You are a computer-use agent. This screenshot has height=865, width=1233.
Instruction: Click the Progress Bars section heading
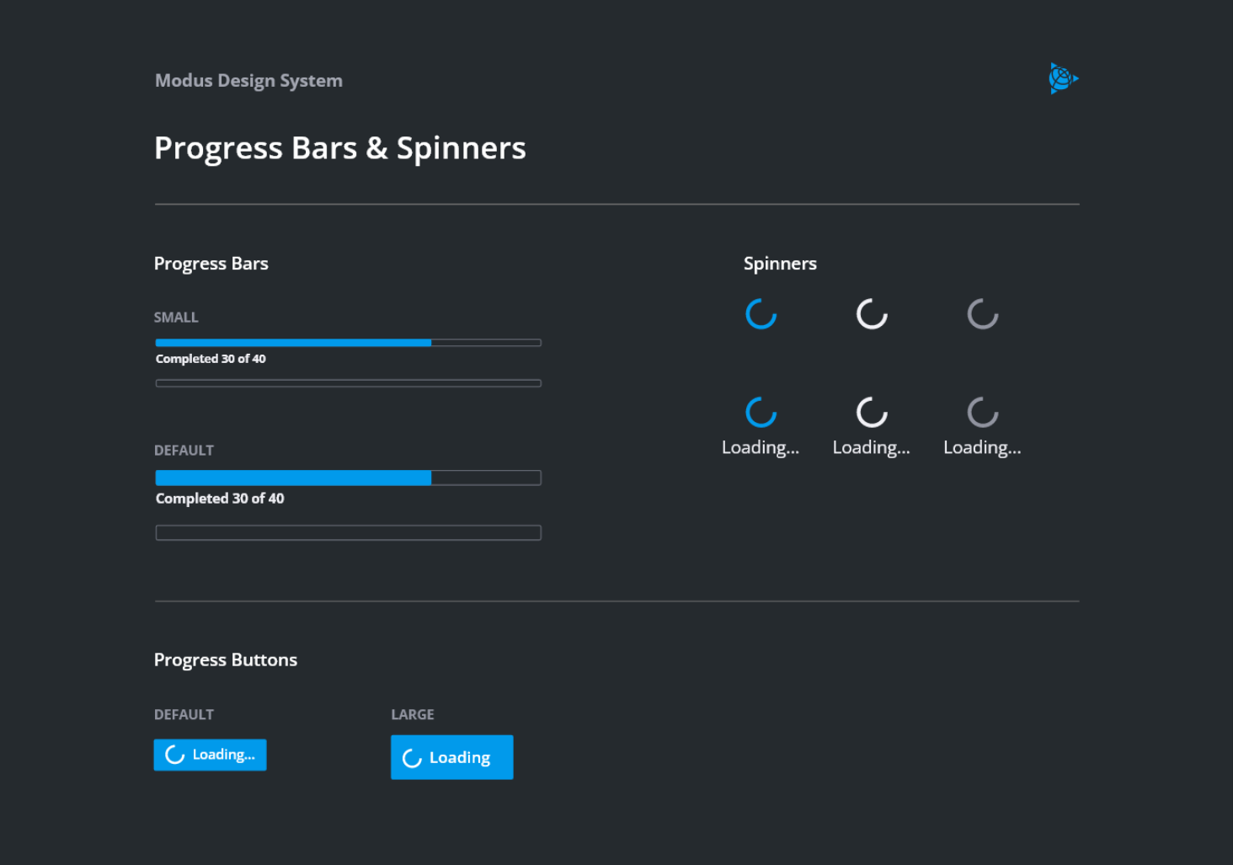(211, 263)
